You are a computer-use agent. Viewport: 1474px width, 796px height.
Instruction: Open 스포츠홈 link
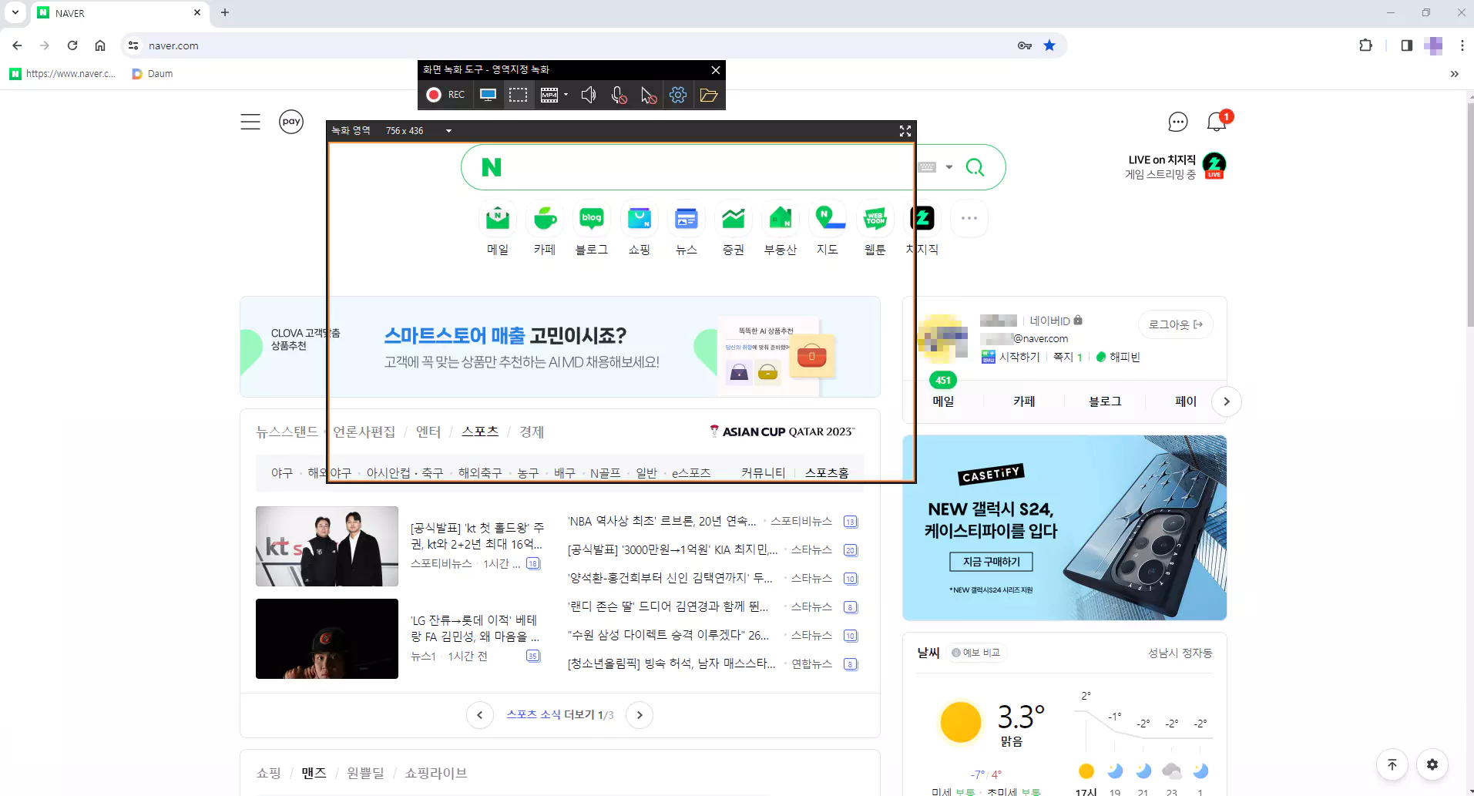(x=827, y=473)
